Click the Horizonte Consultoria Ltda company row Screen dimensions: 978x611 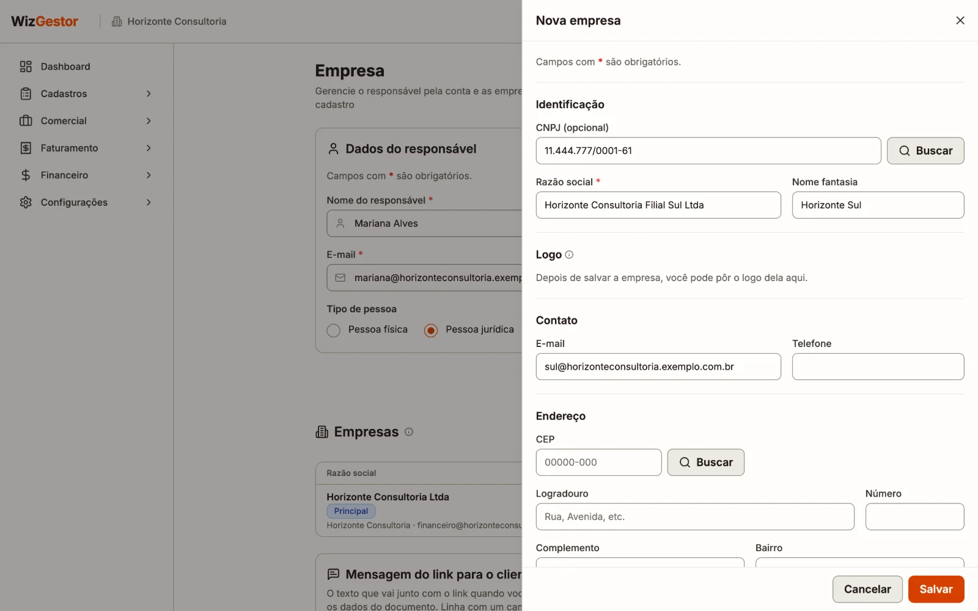tap(419, 511)
